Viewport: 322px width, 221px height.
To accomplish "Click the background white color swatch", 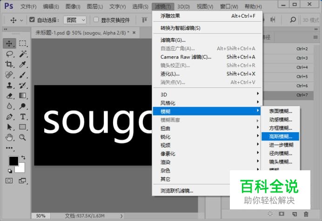I will click(x=22, y=169).
